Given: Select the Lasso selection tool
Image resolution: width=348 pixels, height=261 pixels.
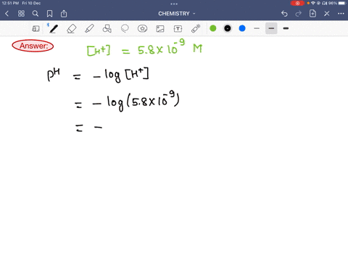Looking at the screenshot, I should [125, 28].
